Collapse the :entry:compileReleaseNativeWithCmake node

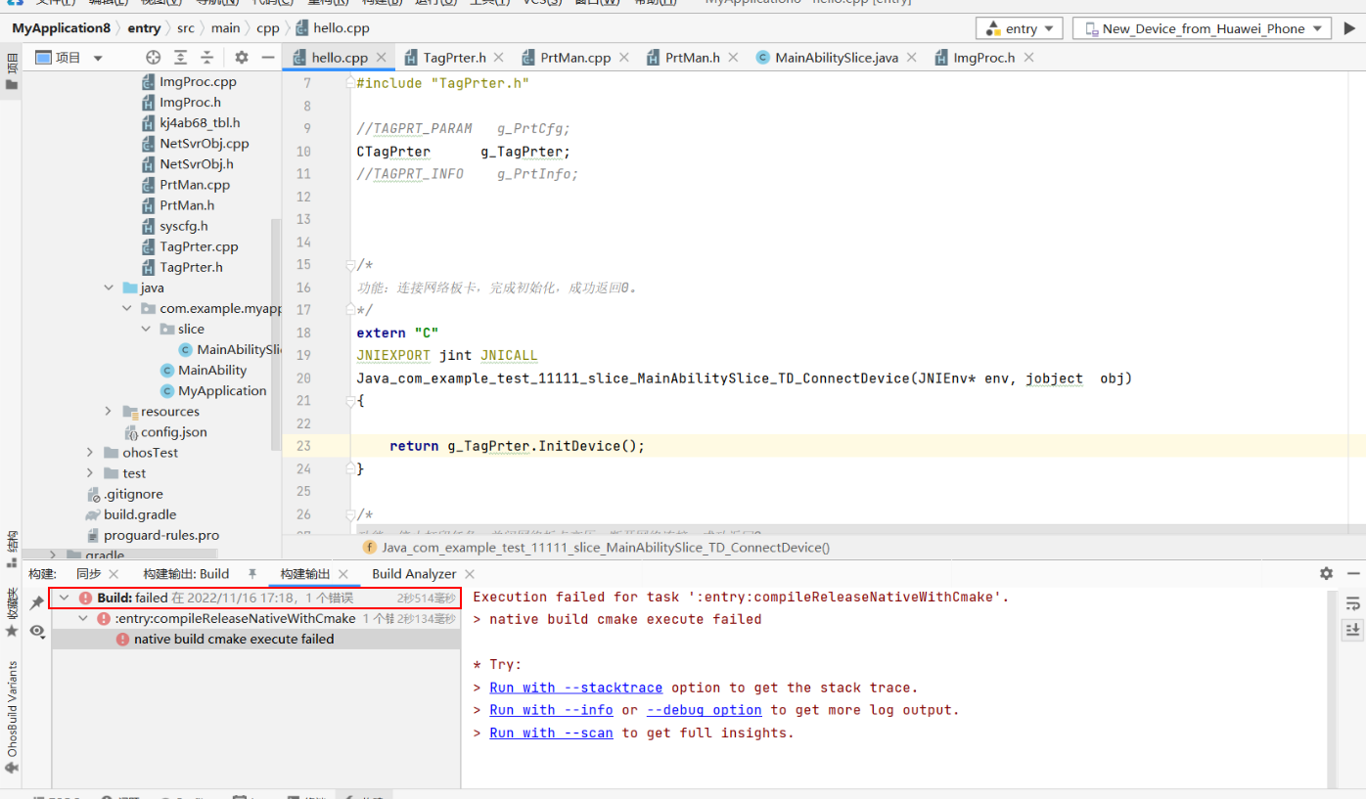(83, 618)
